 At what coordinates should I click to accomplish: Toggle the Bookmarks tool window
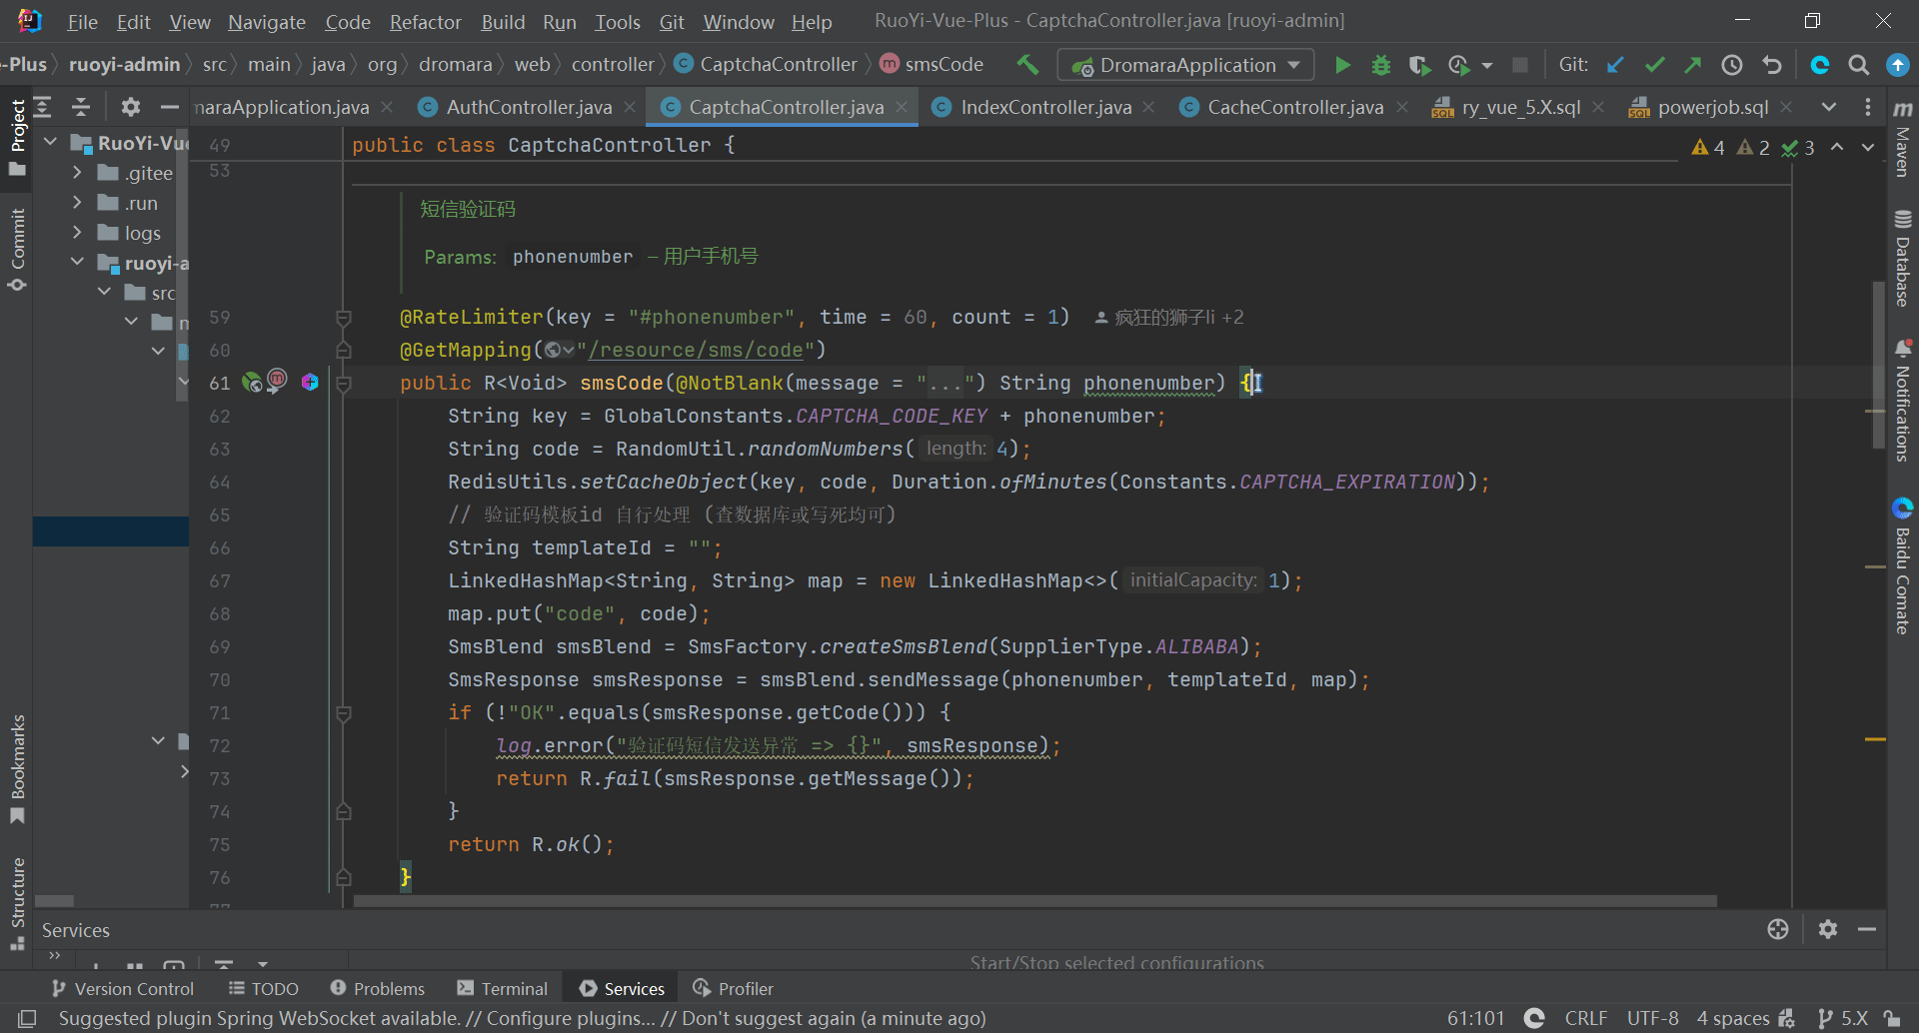point(17,769)
